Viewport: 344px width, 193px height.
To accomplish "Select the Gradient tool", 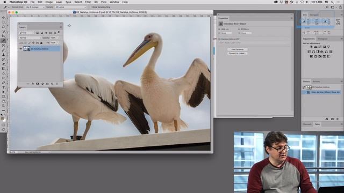I will click(x=3, y=69).
